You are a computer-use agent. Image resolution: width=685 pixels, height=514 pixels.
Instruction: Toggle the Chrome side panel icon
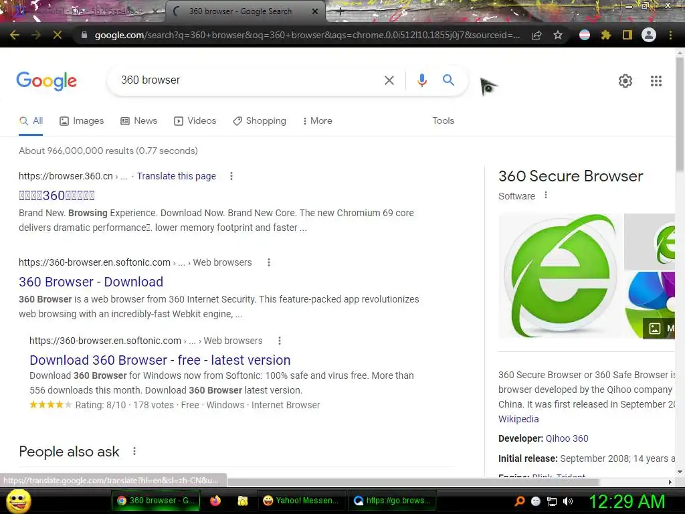(627, 35)
